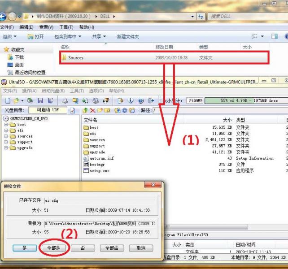Click the 路径 input field in UltraISO

click(220, 110)
